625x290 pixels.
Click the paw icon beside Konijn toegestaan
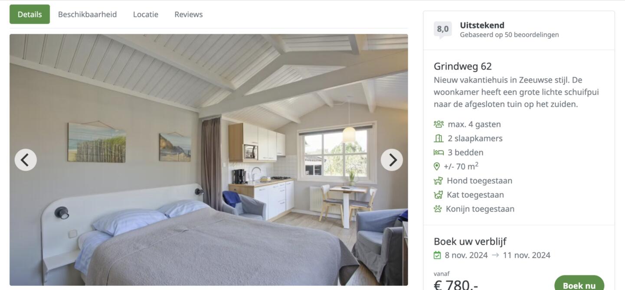click(438, 209)
